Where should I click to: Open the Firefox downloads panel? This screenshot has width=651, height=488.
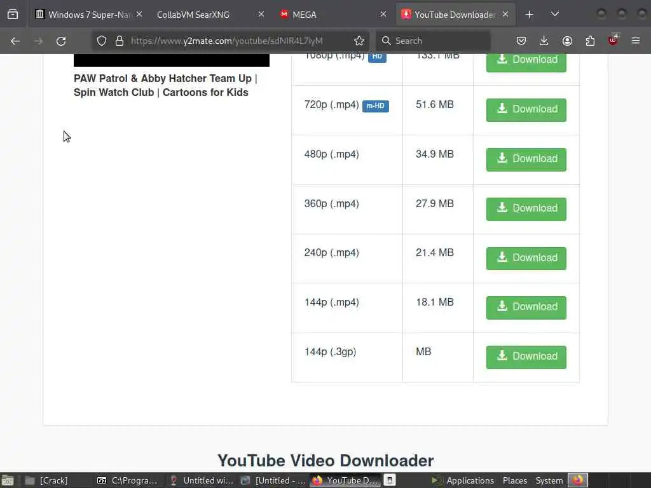pyautogui.click(x=544, y=41)
